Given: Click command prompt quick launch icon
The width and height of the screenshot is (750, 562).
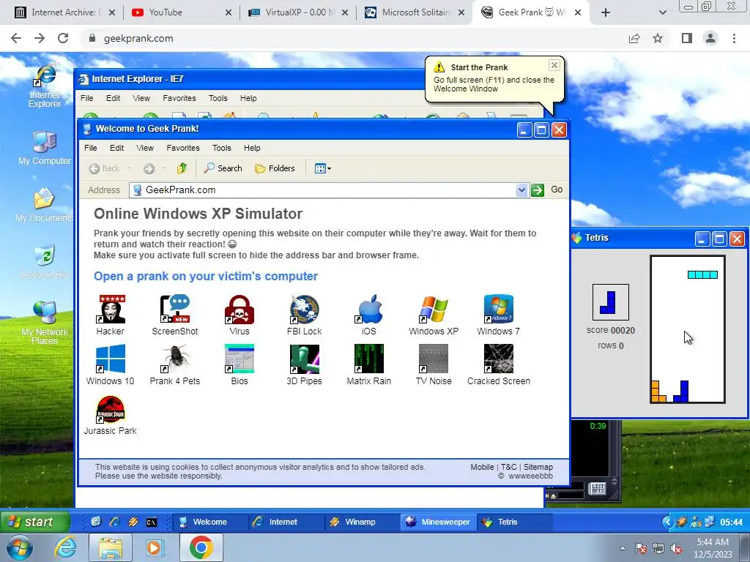Looking at the screenshot, I should (152, 522).
